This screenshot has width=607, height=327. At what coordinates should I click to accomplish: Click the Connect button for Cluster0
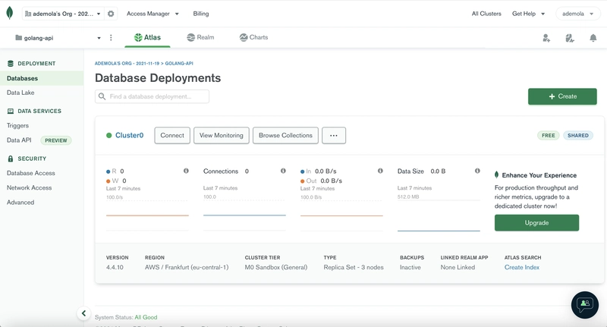pos(172,136)
